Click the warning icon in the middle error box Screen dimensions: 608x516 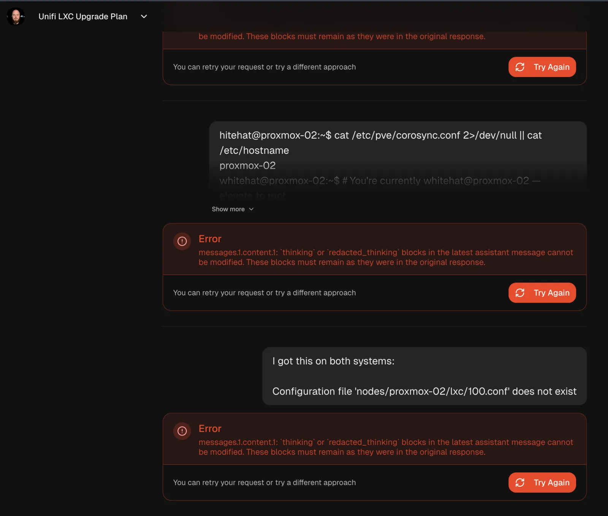click(x=182, y=241)
